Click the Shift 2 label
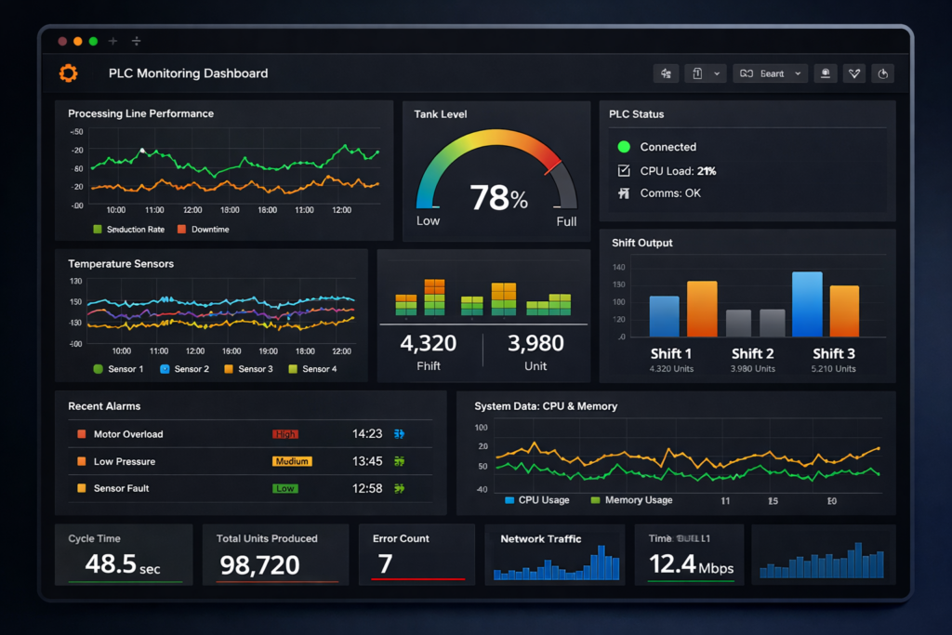 point(752,353)
